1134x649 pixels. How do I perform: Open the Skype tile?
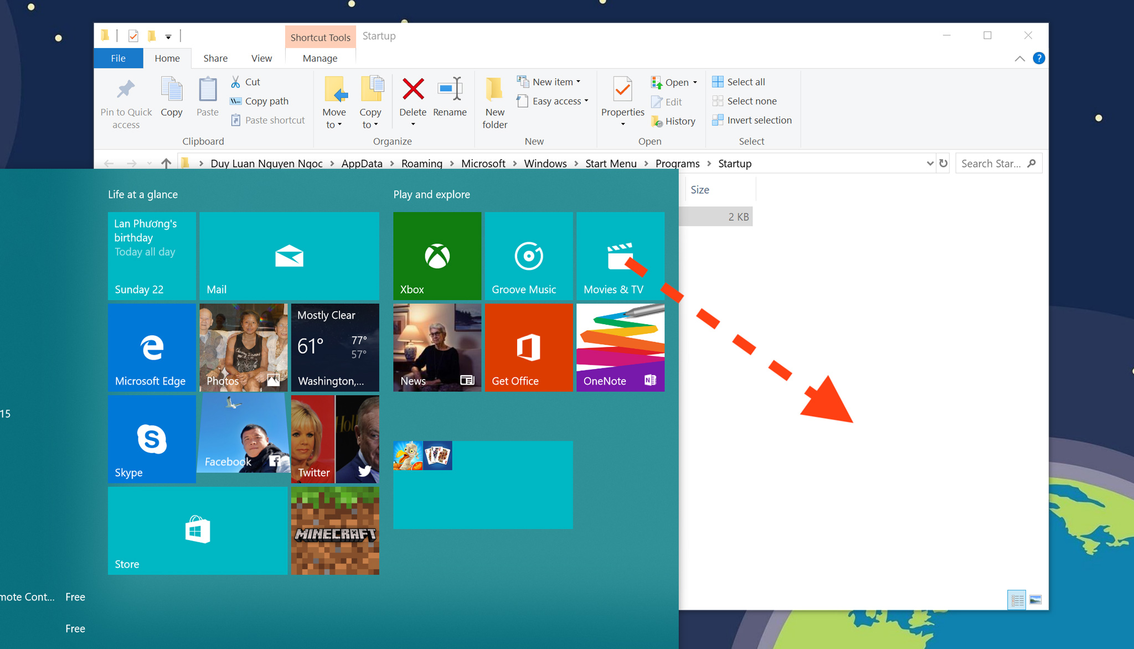pyautogui.click(x=152, y=439)
